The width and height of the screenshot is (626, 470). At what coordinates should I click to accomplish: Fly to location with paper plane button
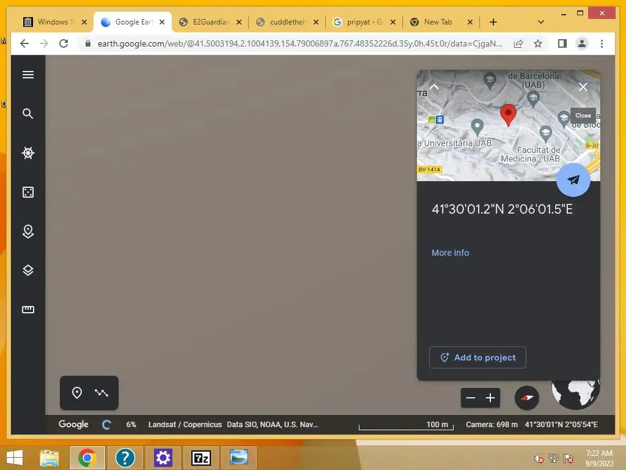pyautogui.click(x=573, y=180)
